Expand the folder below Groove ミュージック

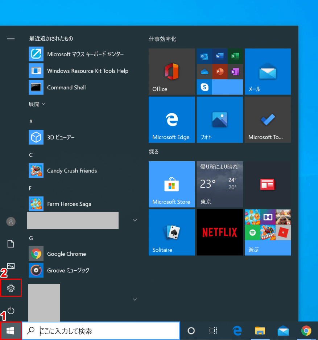point(135,299)
